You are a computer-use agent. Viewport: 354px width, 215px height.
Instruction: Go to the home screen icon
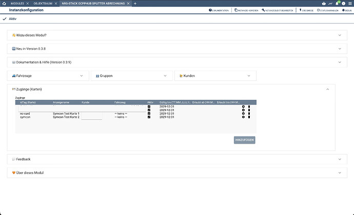tap(4, 4)
